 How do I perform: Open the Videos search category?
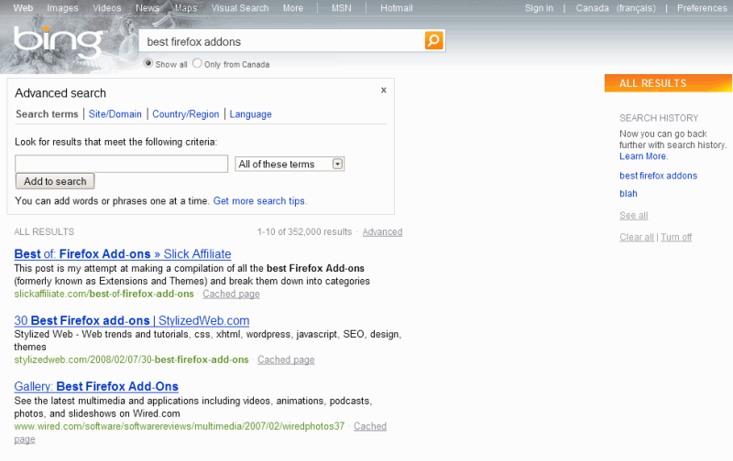(106, 8)
